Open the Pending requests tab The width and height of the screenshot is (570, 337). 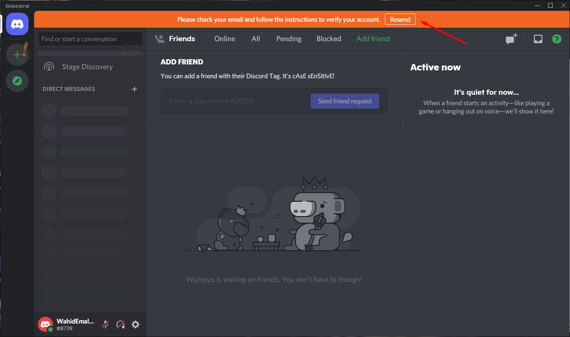(x=289, y=39)
